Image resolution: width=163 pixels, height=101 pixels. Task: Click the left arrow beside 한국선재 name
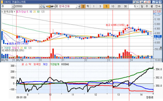[x=79, y=6]
